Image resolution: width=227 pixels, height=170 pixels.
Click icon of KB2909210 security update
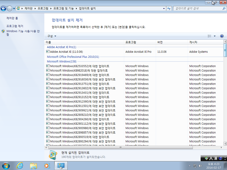[48, 115]
